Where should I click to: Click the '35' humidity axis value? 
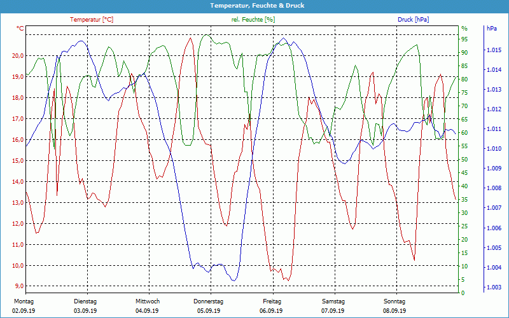(464, 200)
